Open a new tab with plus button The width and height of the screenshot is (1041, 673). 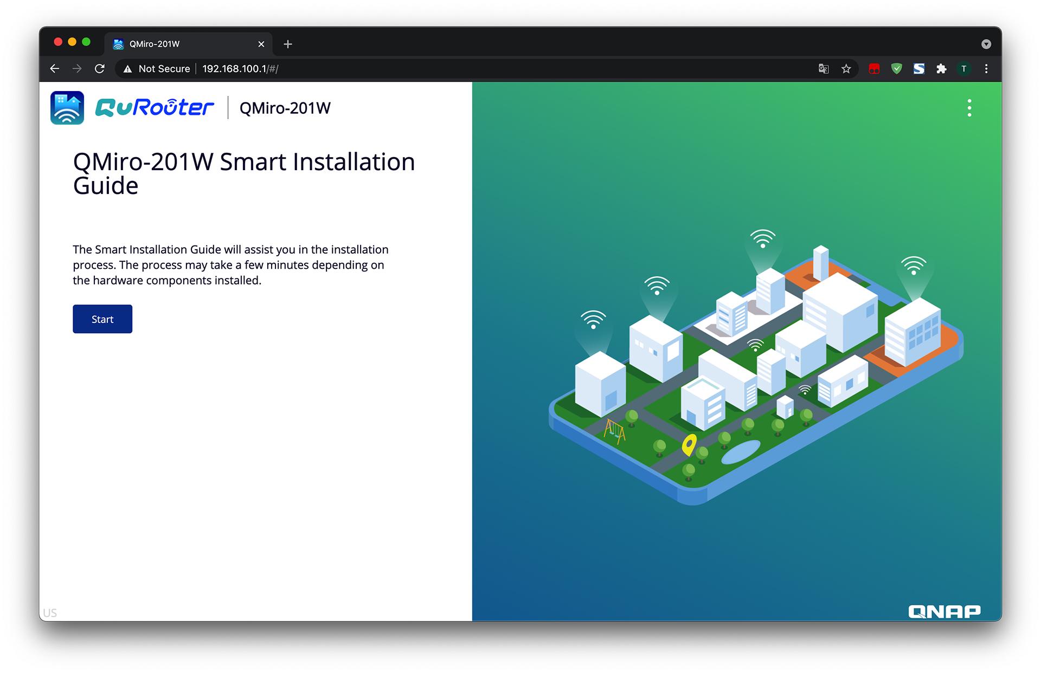coord(288,44)
